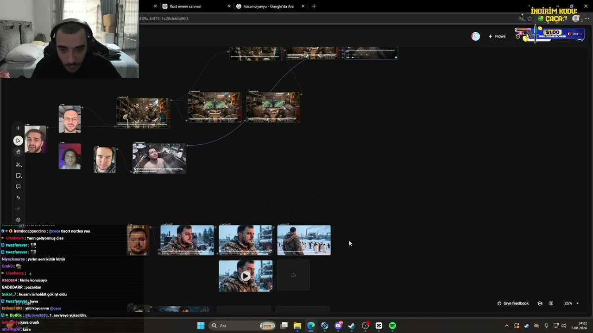Open File Explorer from the taskbar
The image size is (593, 333).
point(297,326)
